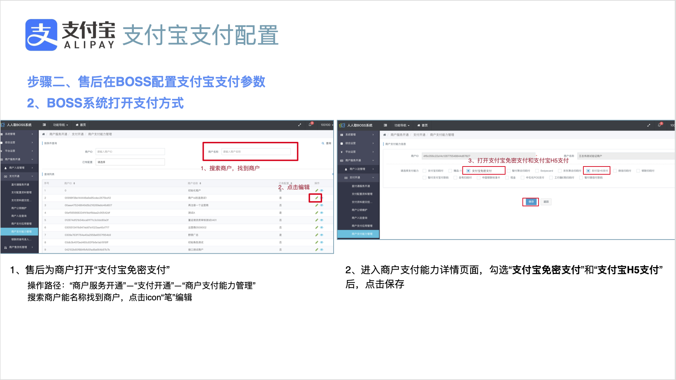Toggle fullscreen icon in left BOSS window
The image size is (676, 380).
tap(299, 125)
